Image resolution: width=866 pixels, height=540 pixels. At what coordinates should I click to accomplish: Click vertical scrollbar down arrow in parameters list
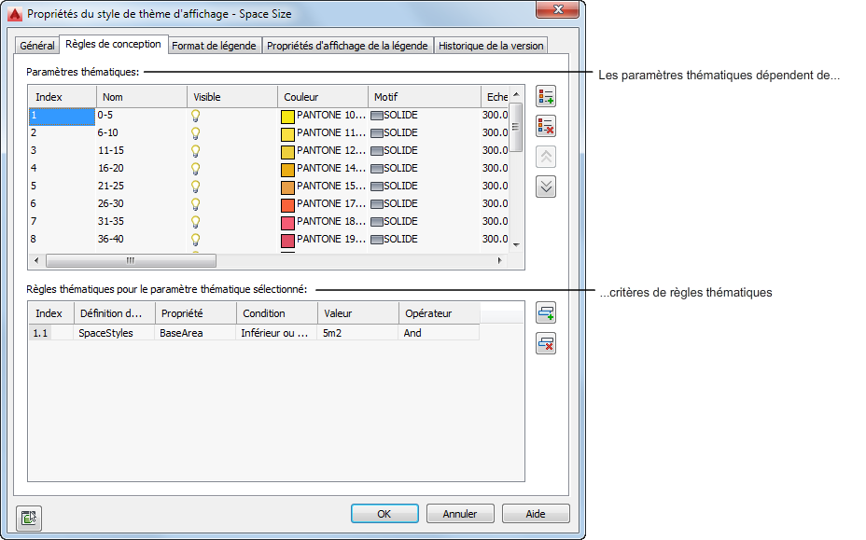pyautogui.click(x=516, y=244)
